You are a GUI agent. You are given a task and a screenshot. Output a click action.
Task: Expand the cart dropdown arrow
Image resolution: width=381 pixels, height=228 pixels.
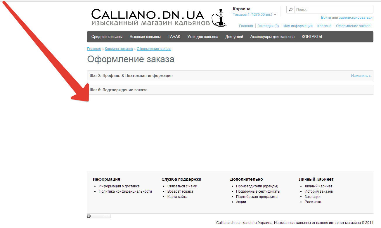click(x=275, y=15)
